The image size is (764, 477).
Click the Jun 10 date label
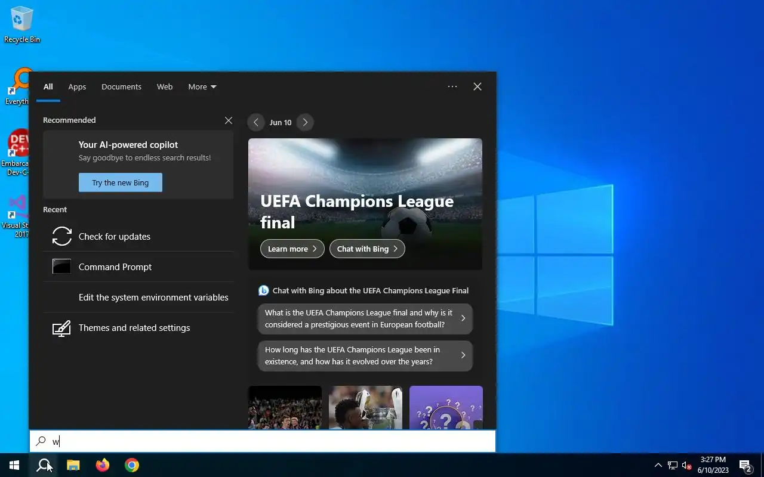click(281, 122)
